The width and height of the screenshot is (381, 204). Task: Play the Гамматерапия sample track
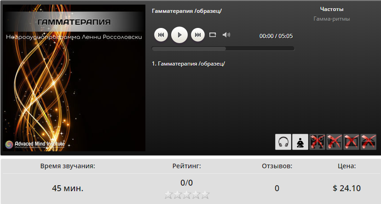tap(179, 35)
